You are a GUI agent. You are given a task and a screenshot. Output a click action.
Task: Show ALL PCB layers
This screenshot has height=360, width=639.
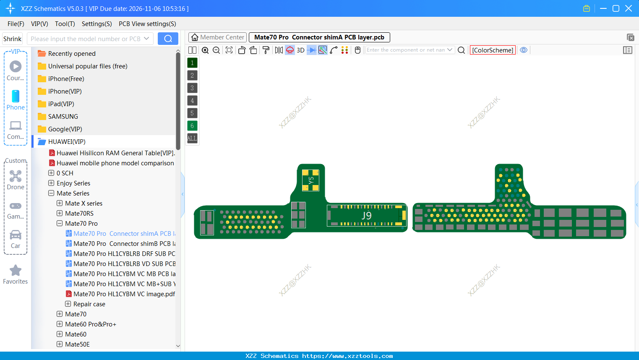tap(192, 138)
